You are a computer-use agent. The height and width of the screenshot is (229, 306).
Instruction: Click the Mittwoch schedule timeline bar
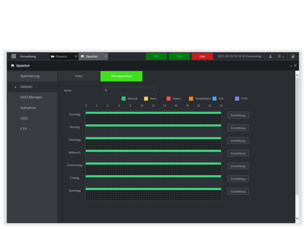pyautogui.click(x=153, y=151)
